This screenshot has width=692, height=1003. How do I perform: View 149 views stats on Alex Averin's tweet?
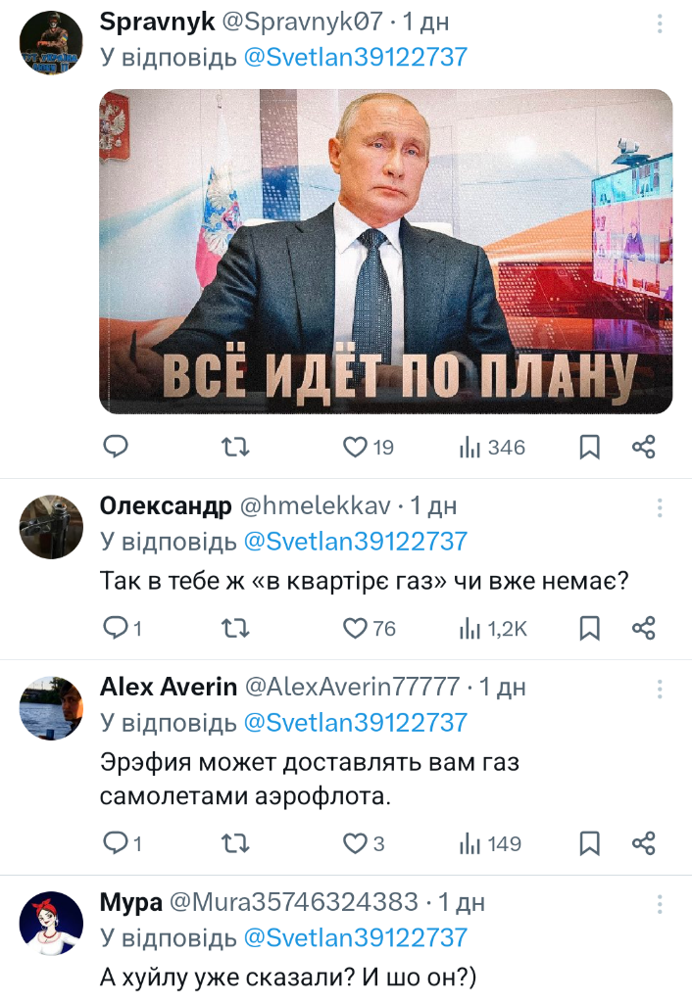coord(490,843)
